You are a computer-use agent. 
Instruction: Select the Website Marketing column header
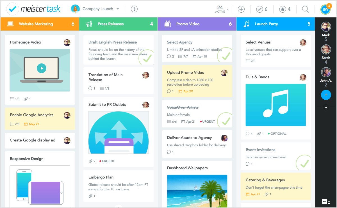tap(40, 24)
